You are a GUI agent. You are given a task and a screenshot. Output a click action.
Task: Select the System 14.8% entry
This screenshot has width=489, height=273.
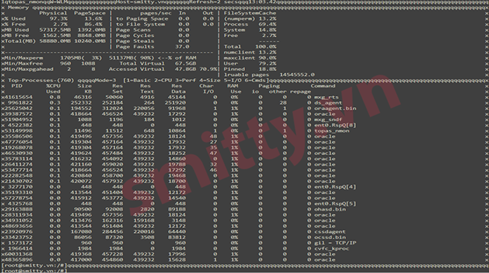coord(250,30)
